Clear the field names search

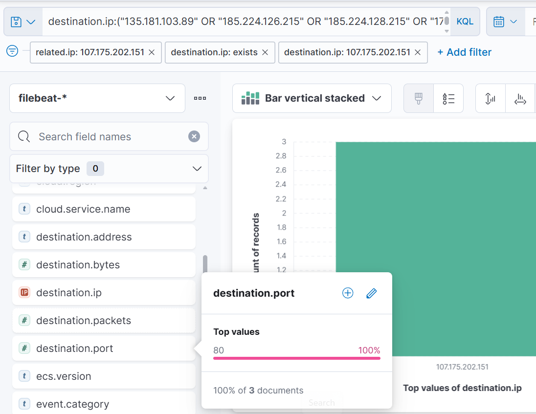click(194, 137)
